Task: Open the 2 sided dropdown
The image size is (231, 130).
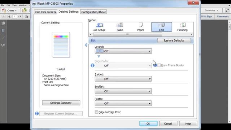Action: point(123,79)
